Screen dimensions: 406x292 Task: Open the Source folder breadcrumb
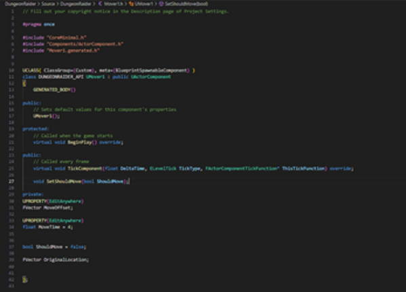point(48,3)
